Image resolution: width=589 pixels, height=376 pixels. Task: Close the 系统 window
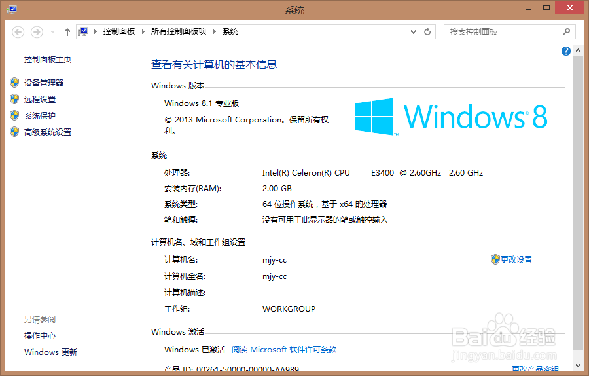(x=570, y=7)
